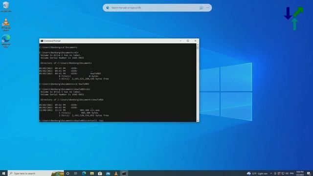Maximize the Command Prompt window

[x=188, y=41]
